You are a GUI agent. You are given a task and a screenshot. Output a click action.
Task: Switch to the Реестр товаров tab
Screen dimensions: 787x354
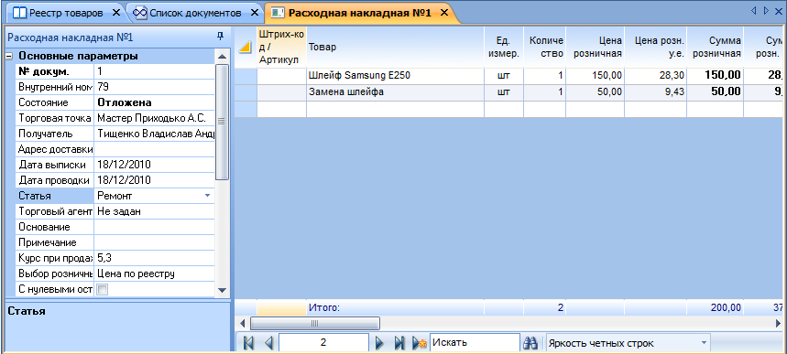65,13
